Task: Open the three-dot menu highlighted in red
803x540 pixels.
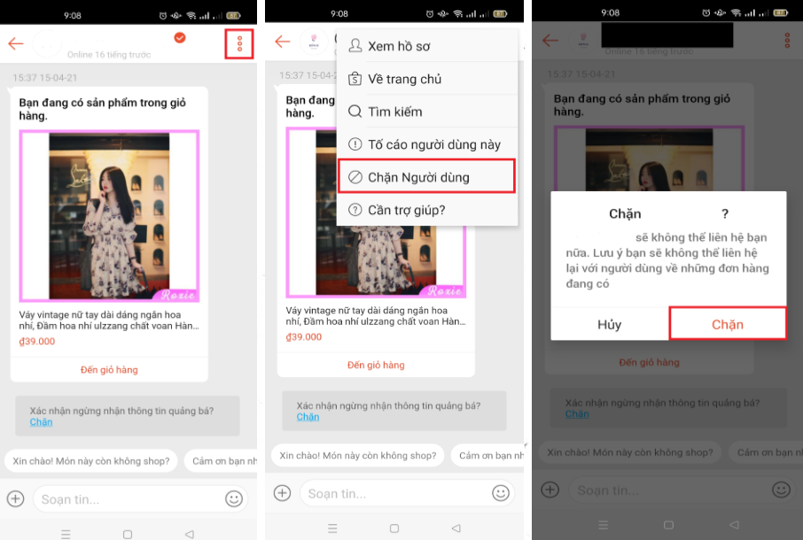Action: tap(239, 42)
